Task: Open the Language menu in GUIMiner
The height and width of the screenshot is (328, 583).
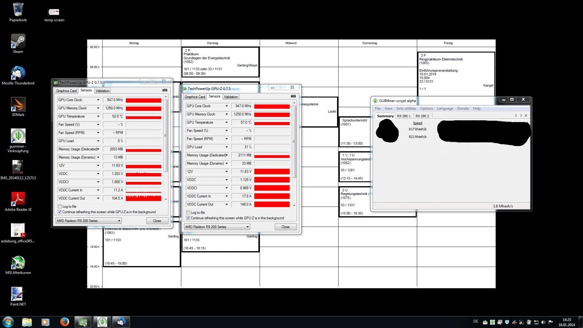Action: (445, 108)
